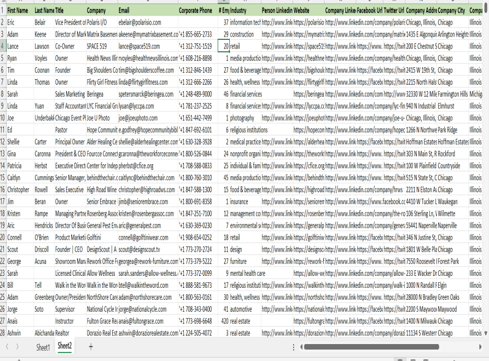Select the Company City header cell
The image size is (489, 361).
tap(453, 10)
